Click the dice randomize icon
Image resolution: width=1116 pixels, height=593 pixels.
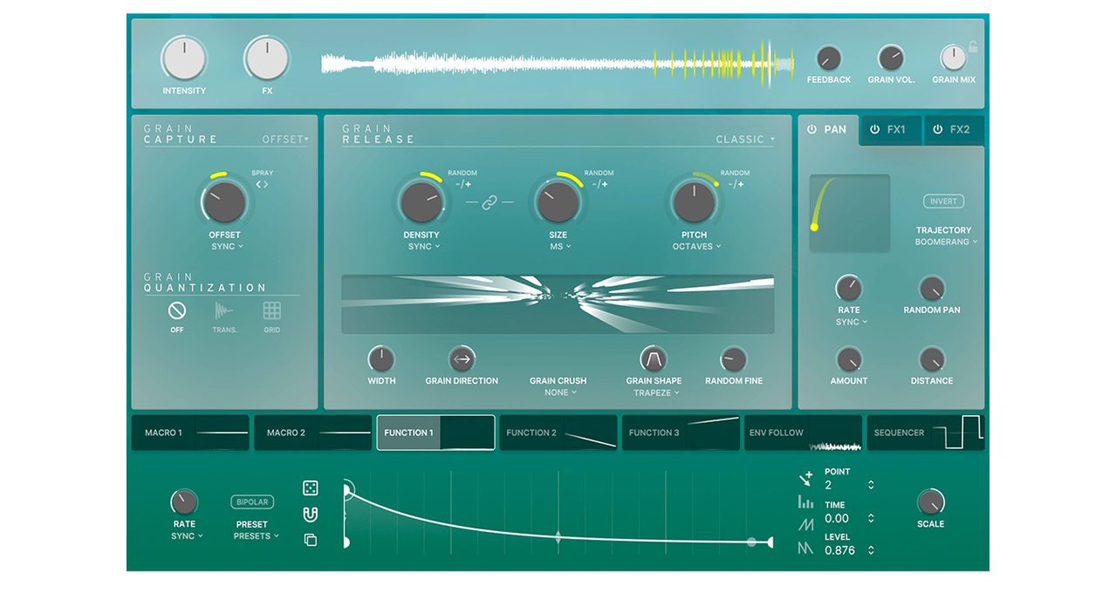click(310, 487)
